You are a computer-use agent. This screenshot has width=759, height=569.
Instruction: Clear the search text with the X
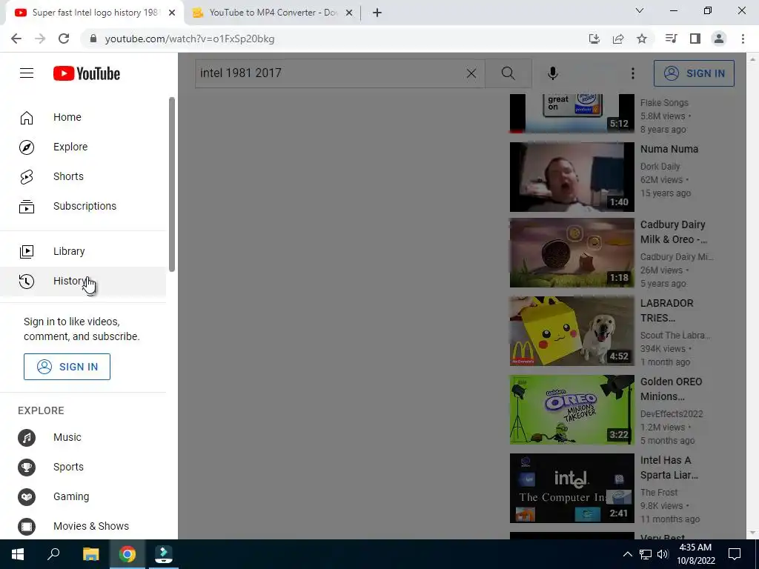click(471, 73)
